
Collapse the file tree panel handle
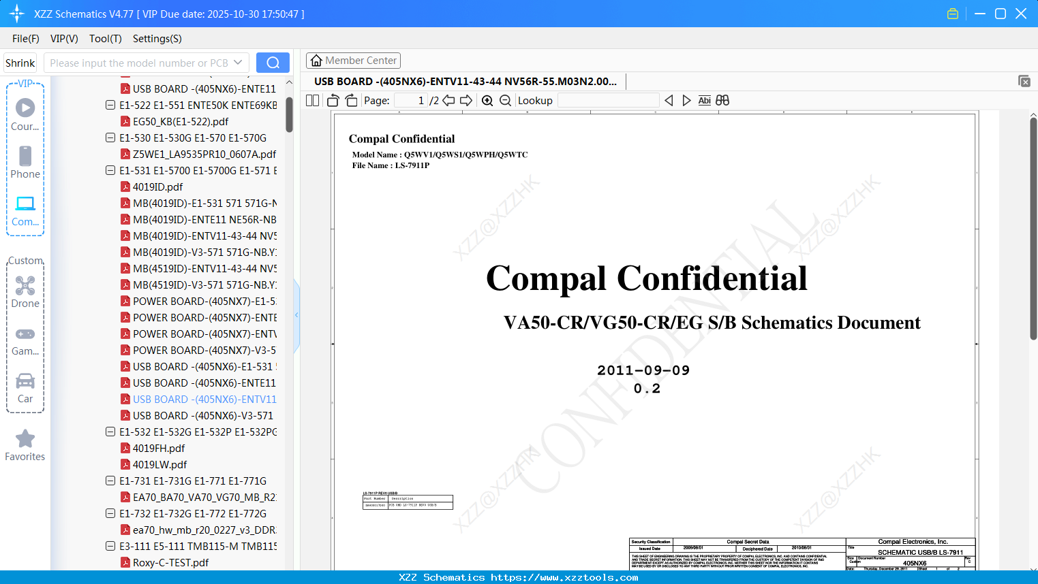[296, 315]
